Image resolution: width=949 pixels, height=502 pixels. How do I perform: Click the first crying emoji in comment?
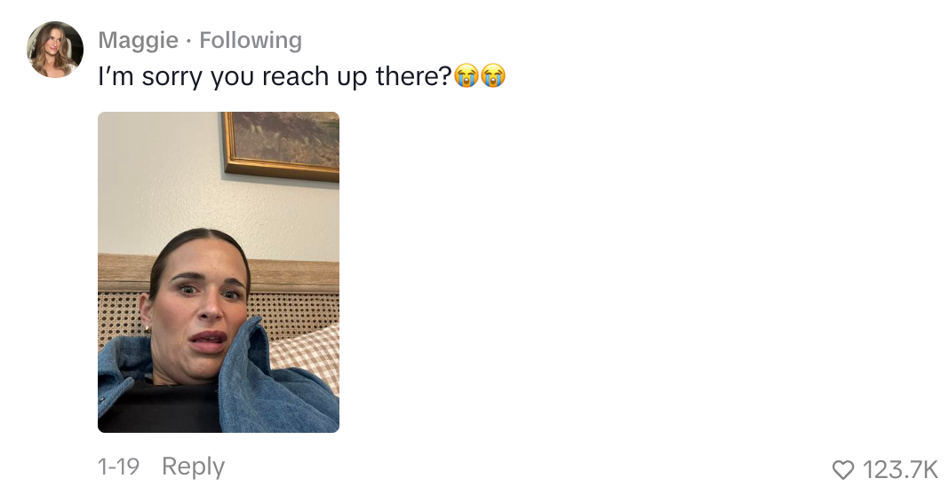click(467, 76)
